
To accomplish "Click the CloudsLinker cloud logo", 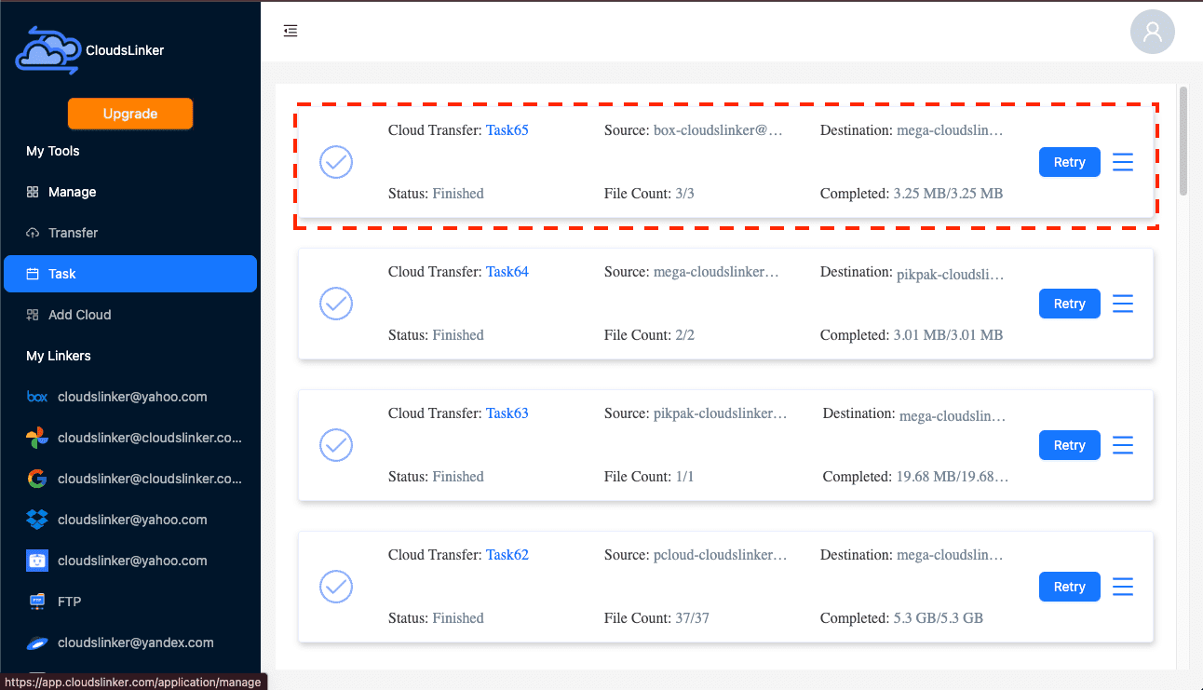I will point(47,49).
